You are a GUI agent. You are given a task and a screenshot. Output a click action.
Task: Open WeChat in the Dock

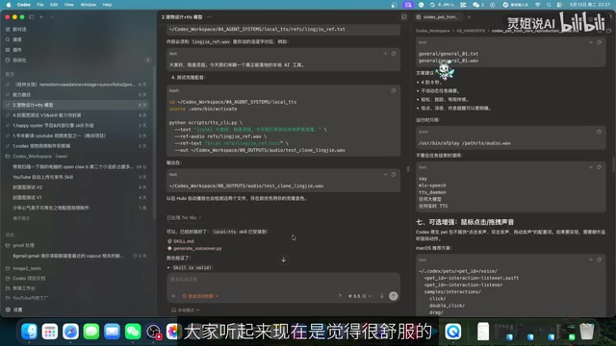(133, 332)
